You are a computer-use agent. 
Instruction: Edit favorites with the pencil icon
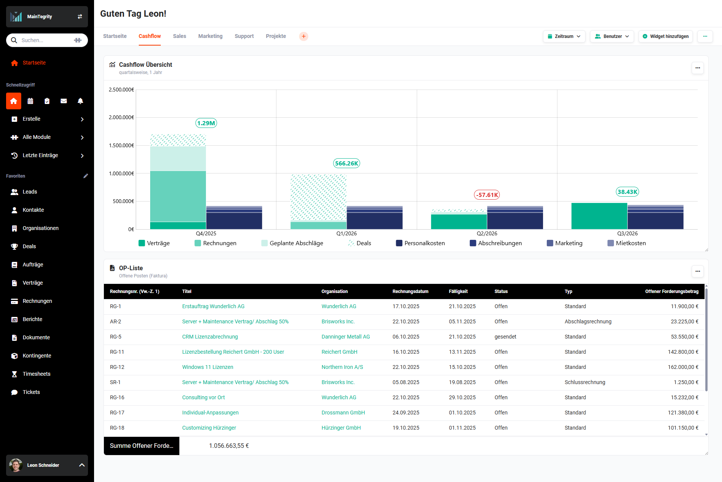coord(86,176)
